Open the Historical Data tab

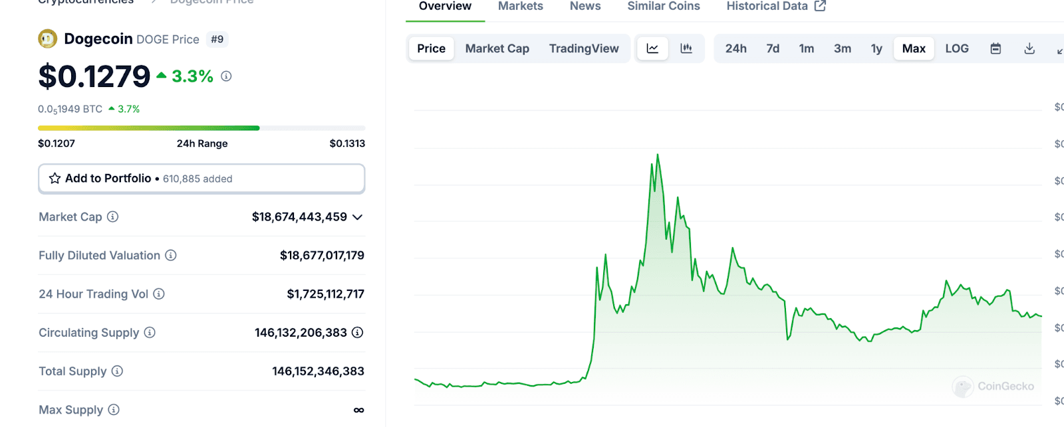pos(767,7)
